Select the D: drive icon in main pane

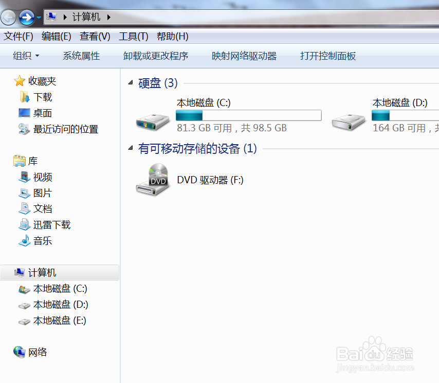349,122
